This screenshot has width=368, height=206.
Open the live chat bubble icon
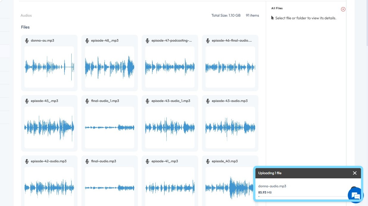pos(356,195)
